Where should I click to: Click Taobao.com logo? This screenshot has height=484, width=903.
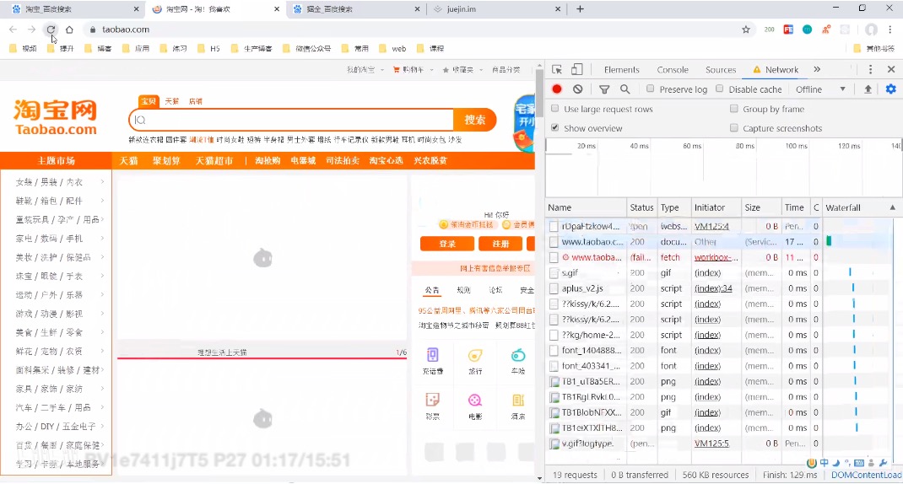(x=56, y=118)
